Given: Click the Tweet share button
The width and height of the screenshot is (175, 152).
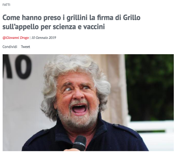Looking at the screenshot, I should point(26,47).
